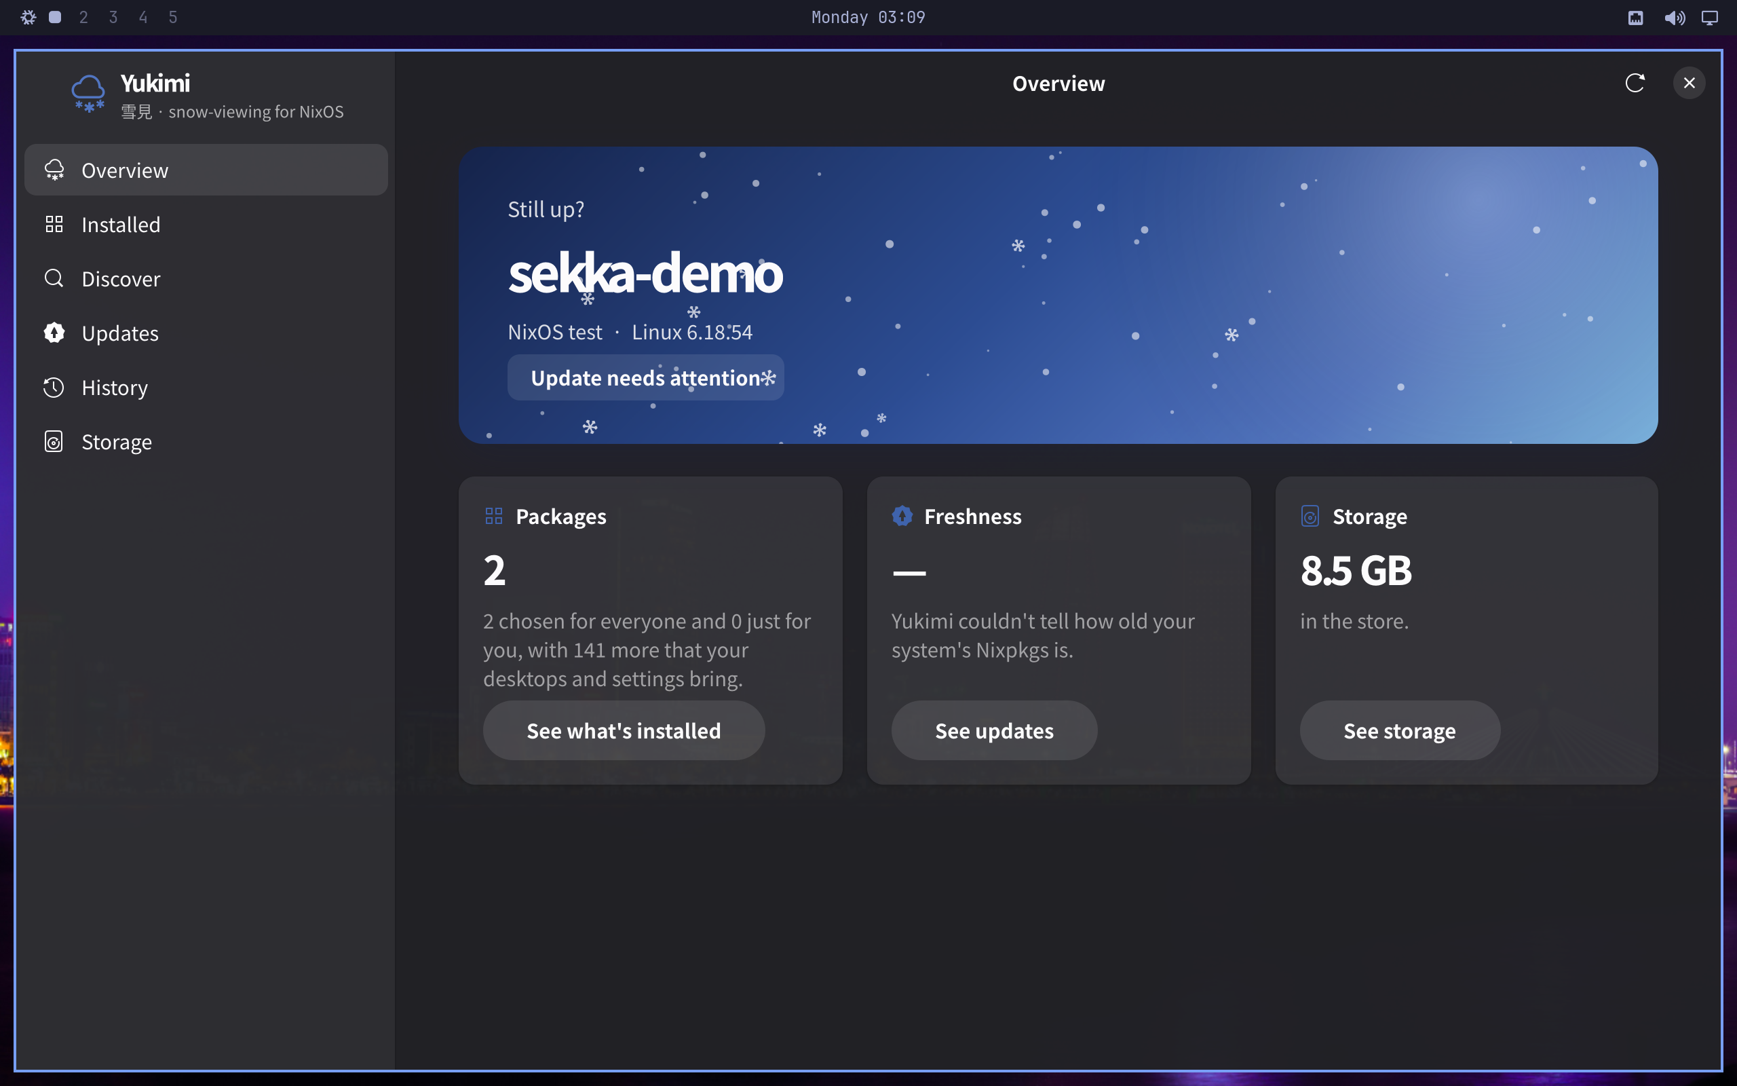Click the 'Freshness' card heading

coord(972,517)
